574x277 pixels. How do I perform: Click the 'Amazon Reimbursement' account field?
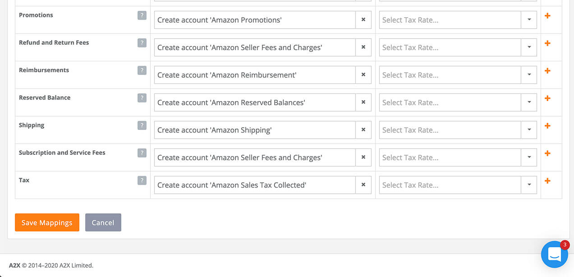tap(255, 75)
